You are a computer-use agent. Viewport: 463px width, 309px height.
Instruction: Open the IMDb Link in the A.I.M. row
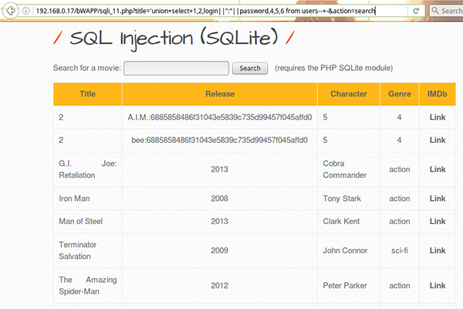[438, 117]
